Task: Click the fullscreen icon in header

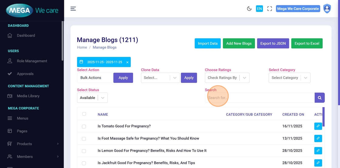Action: (270, 9)
